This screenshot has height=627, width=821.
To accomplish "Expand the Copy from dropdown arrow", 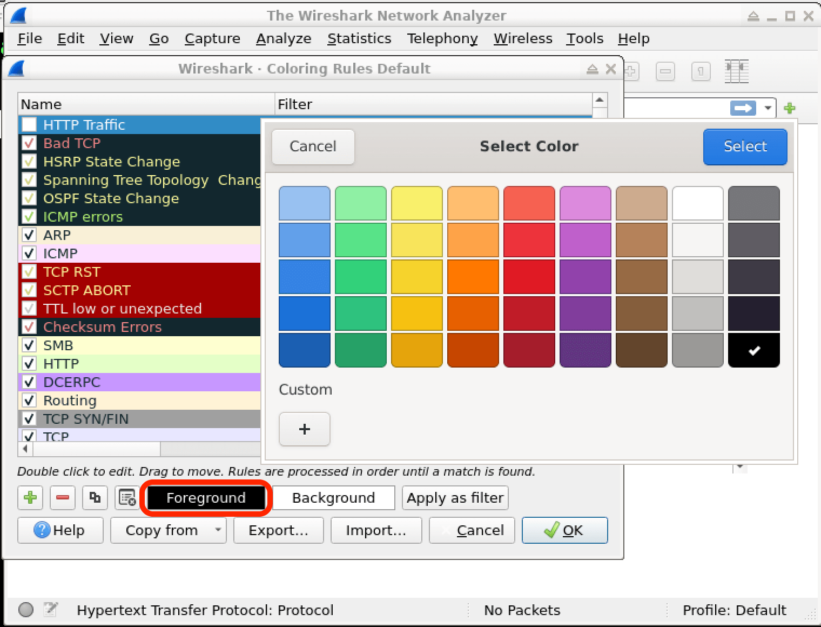I will tap(218, 530).
